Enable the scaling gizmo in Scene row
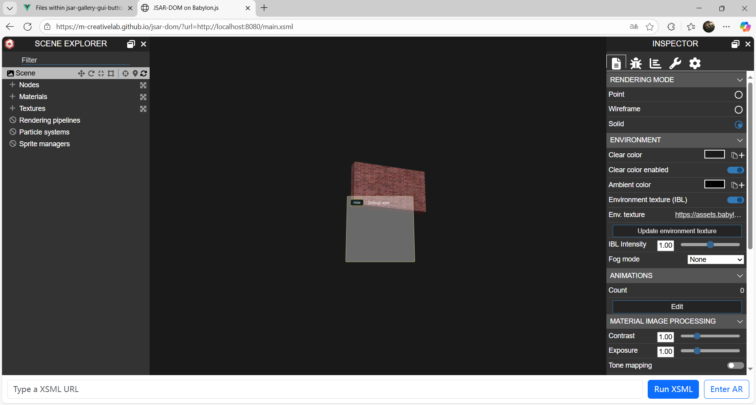Viewport: 756px width, 405px height. (101, 74)
